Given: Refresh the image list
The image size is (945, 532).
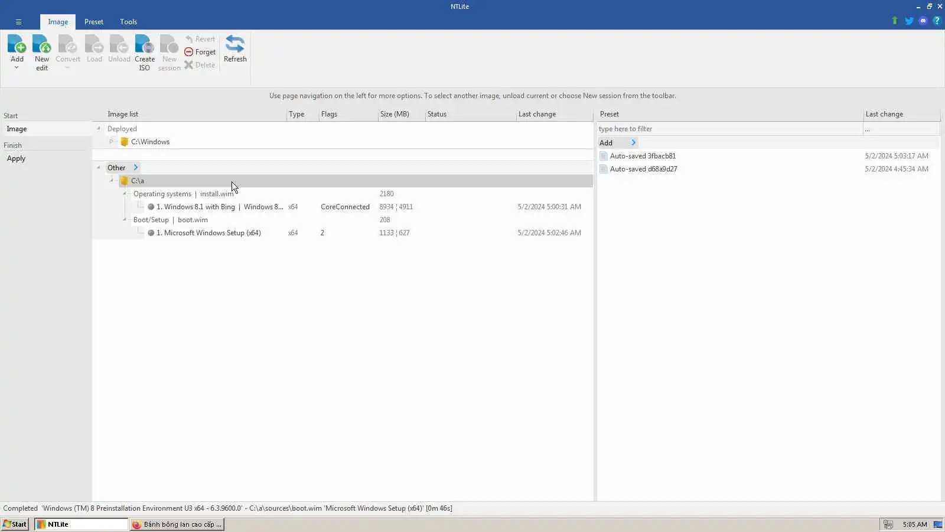Looking at the screenshot, I should pyautogui.click(x=235, y=48).
